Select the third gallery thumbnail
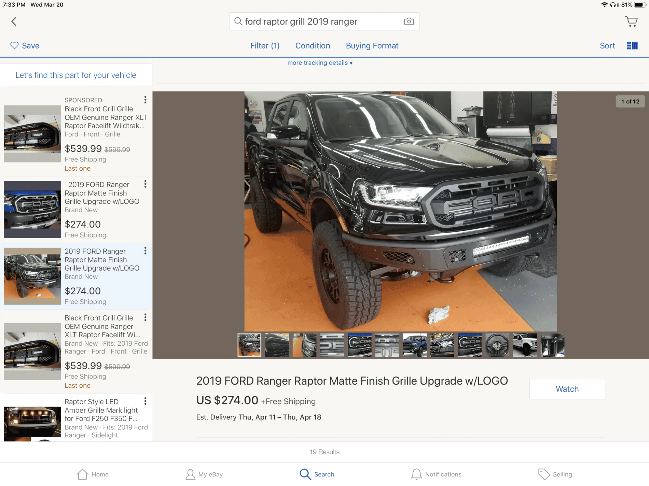Screen dimensions: 649x486 coord(304,345)
